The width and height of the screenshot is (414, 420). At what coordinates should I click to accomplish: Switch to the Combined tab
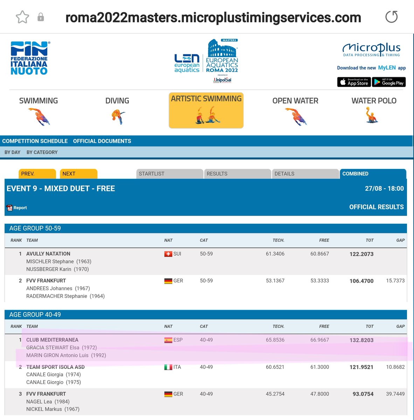point(373,174)
